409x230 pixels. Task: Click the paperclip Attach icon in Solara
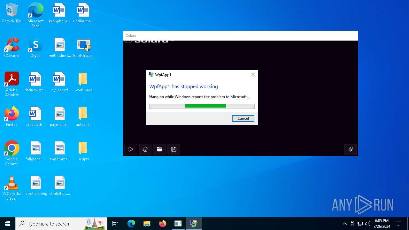coord(351,149)
